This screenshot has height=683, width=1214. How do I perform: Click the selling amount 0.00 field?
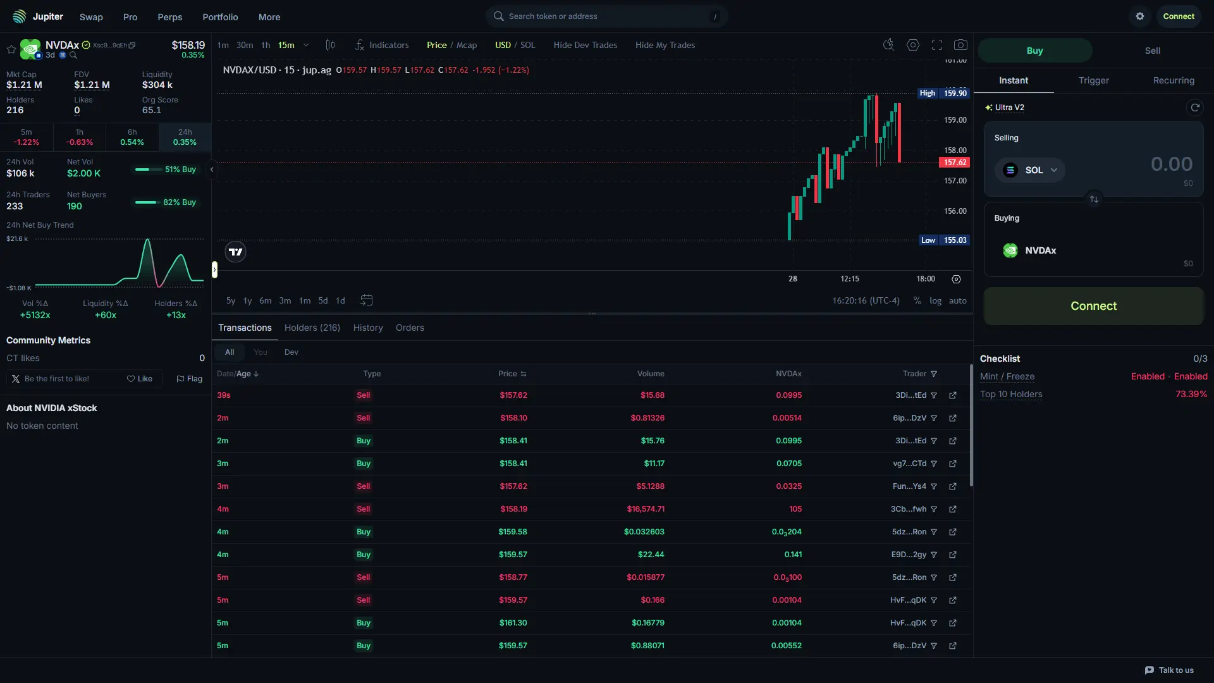pyautogui.click(x=1171, y=164)
